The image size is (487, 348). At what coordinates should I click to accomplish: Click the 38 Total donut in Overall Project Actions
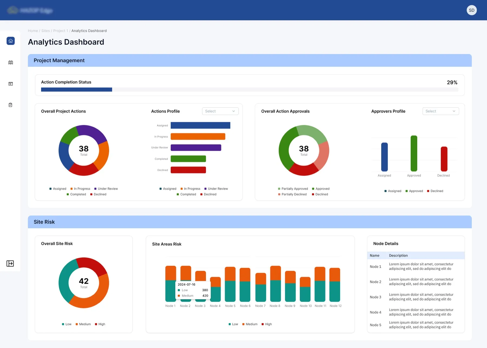tap(84, 150)
